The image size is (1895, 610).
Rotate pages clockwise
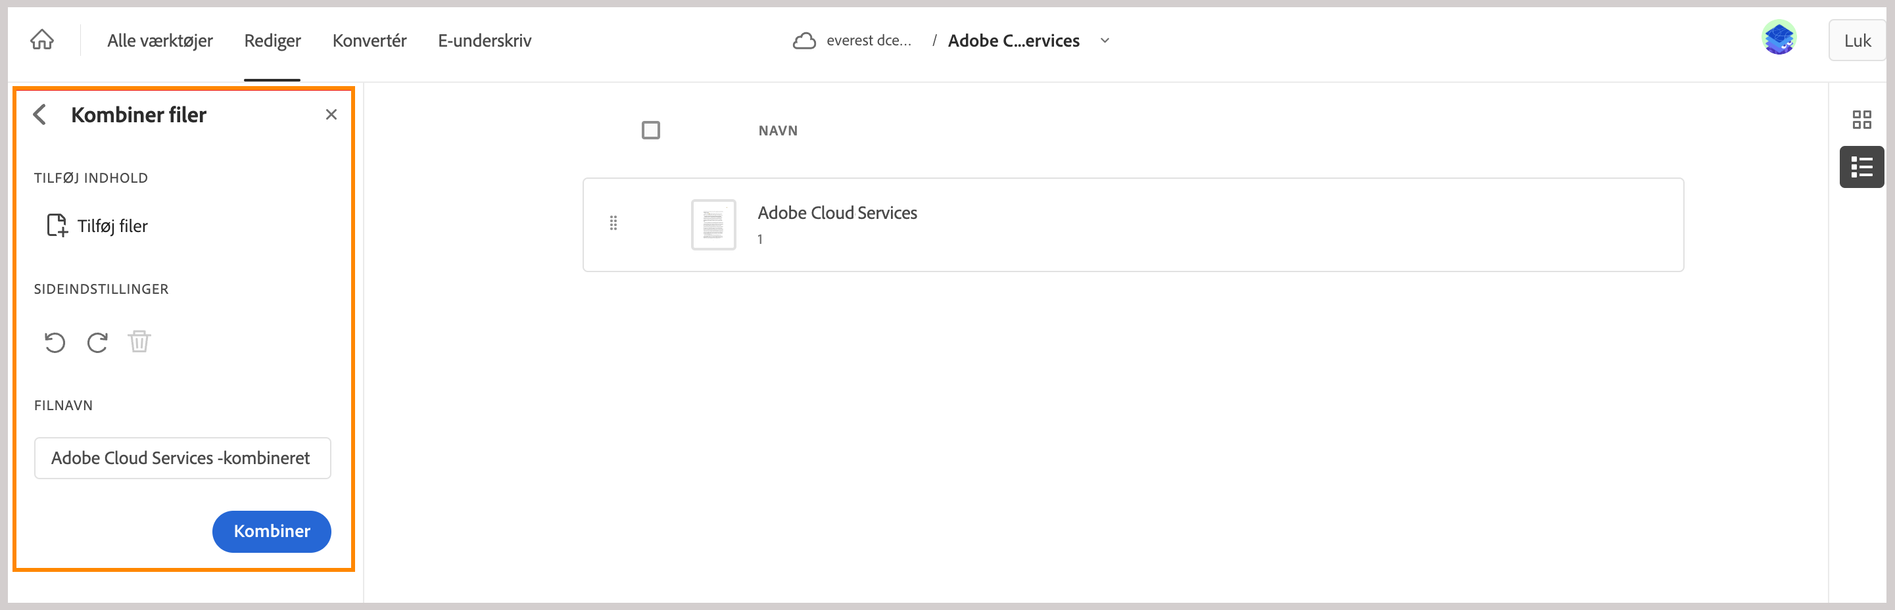pyautogui.click(x=97, y=342)
